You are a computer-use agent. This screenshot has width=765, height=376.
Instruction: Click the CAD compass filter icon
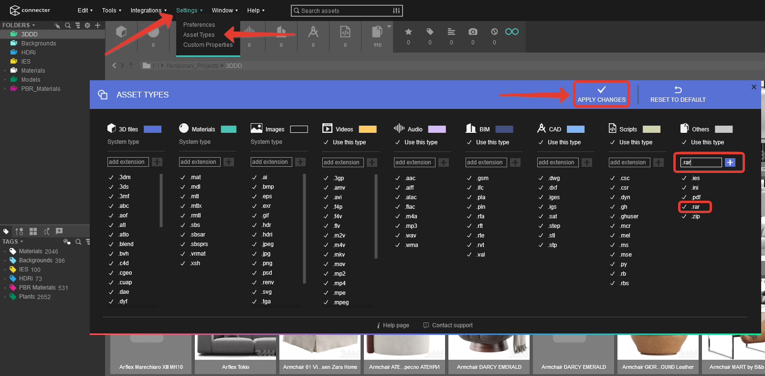pos(313,32)
